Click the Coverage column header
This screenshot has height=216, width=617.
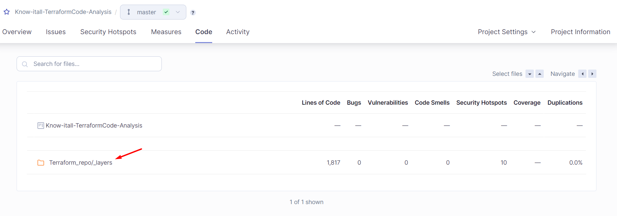coord(527,103)
